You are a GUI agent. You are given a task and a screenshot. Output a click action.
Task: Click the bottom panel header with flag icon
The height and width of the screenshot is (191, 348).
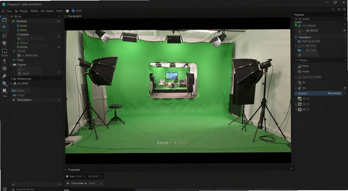[178, 170]
